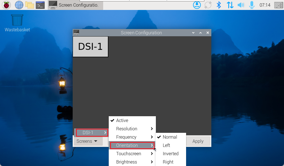Screen dimensions: 284x166
Task: Launch the terminal from the taskbar
Action: click(40, 5)
